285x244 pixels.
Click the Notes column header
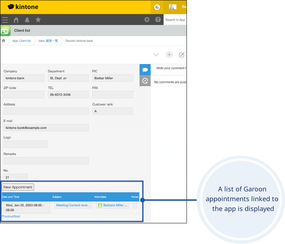point(135,197)
